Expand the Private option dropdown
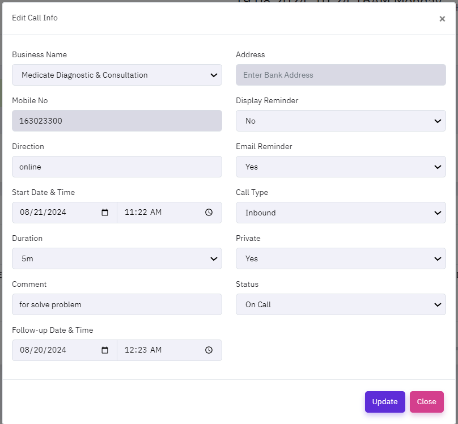Image resolution: width=458 pixels, height=424 pixels. coord(341,258)
